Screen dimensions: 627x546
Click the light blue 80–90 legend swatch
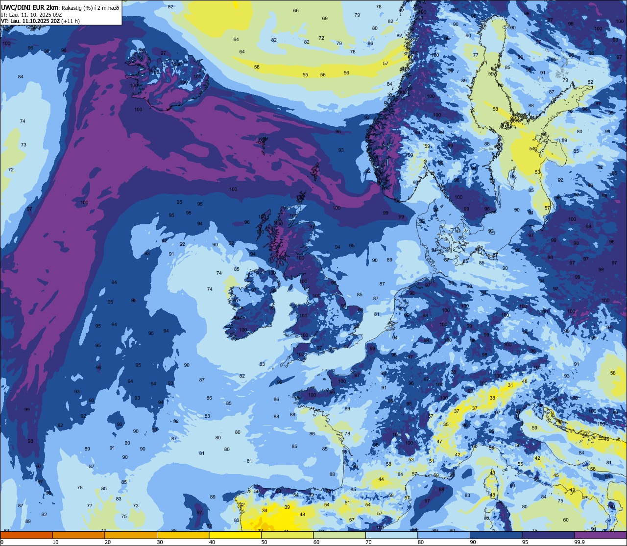click(x=444, y=535)
